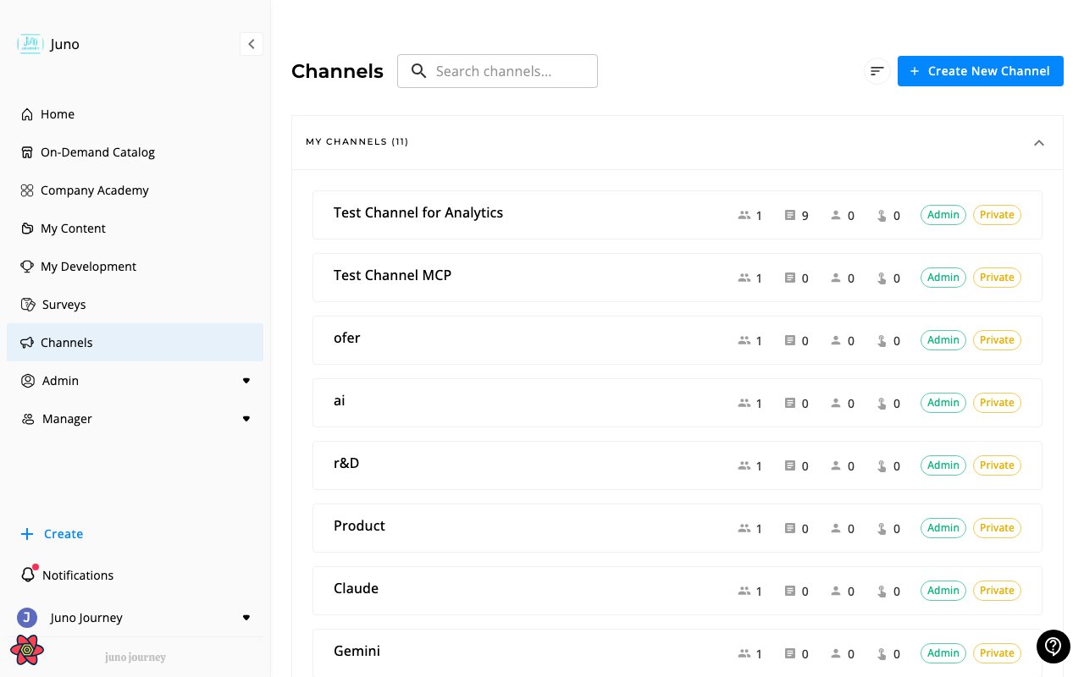Click the Admin tag on Product row
Image resolution: width=1084 pixels, height=677 pixels.
click(x=943, y=528)
